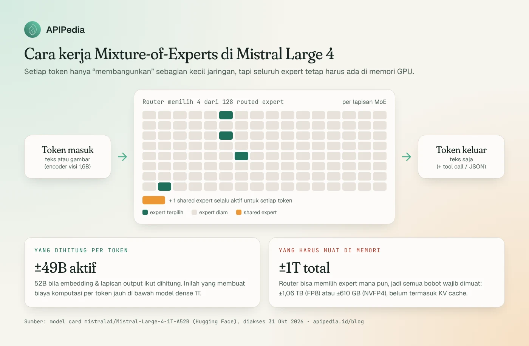Click the green 'expert terpilih' legend swatch
Image resolution: width=529 pixels, height=346 pixels.
[x=145, y=212]
